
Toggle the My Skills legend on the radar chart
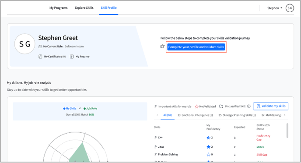70,108
